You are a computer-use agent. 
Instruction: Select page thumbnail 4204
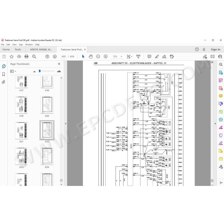coord(47,156)
